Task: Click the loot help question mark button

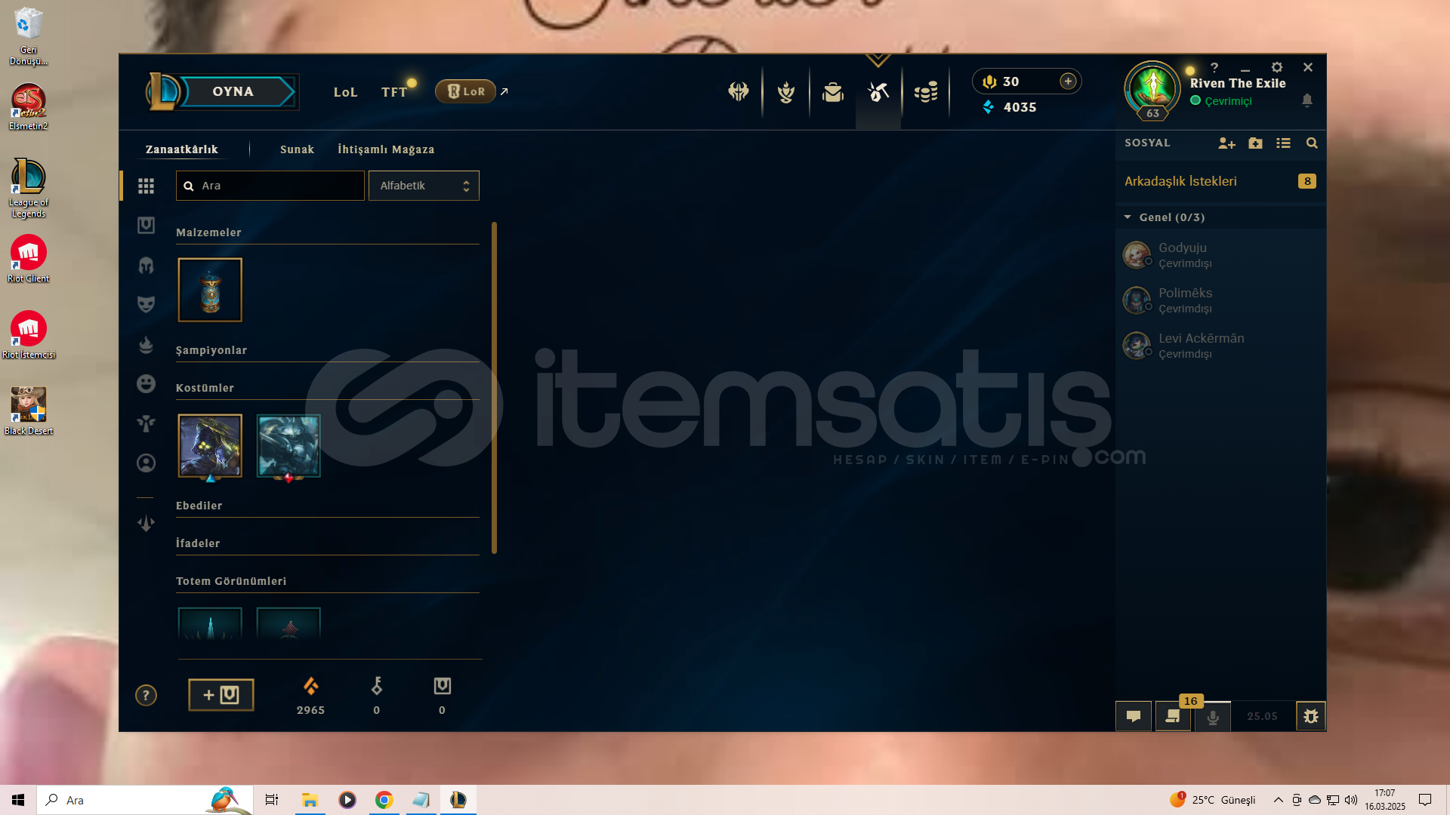Action: (146, 695)
